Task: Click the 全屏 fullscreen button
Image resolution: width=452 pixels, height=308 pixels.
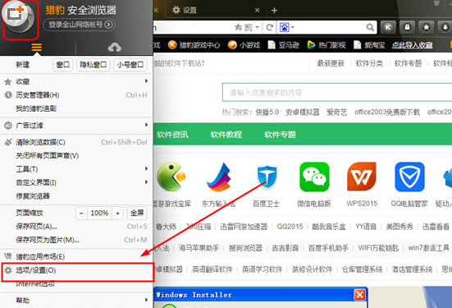Action: coord(137,213)
